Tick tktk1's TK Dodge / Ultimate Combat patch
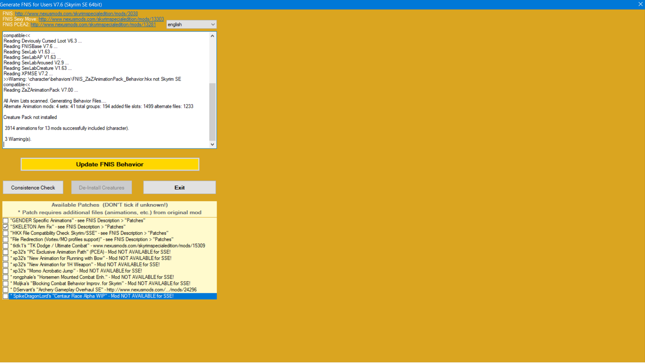 click(x=6, y=246)
